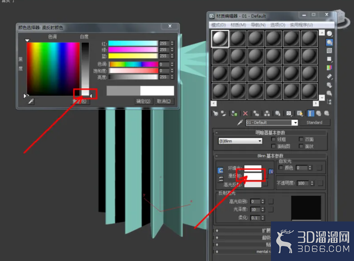Toggle ambient-diffuse color lock button
This screenshot has width=354, height=261.
coord(220,171)
